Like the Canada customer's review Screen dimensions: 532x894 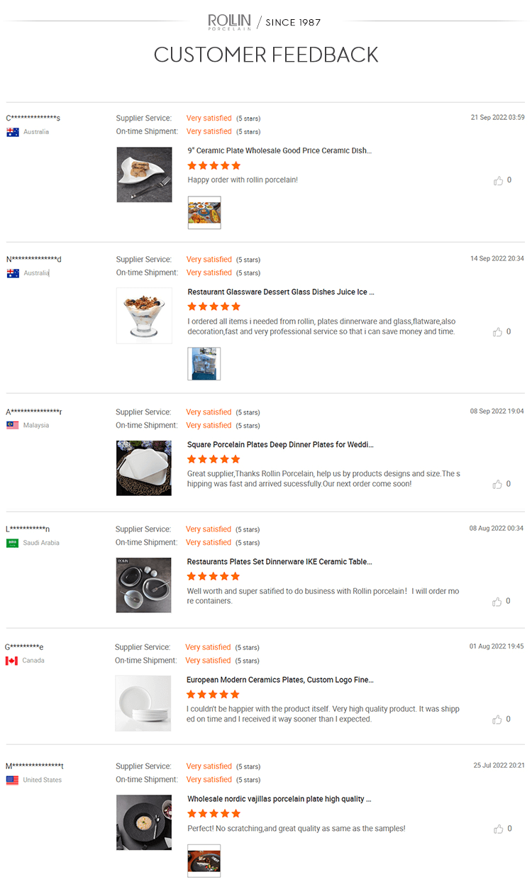pos(497,719)
